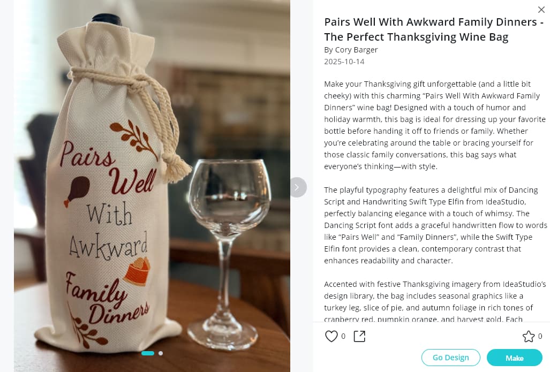Image resolution: width=550 pixels, height=372 pixels.
Task: Click the wine bag product photo
Action: (152, 186)
